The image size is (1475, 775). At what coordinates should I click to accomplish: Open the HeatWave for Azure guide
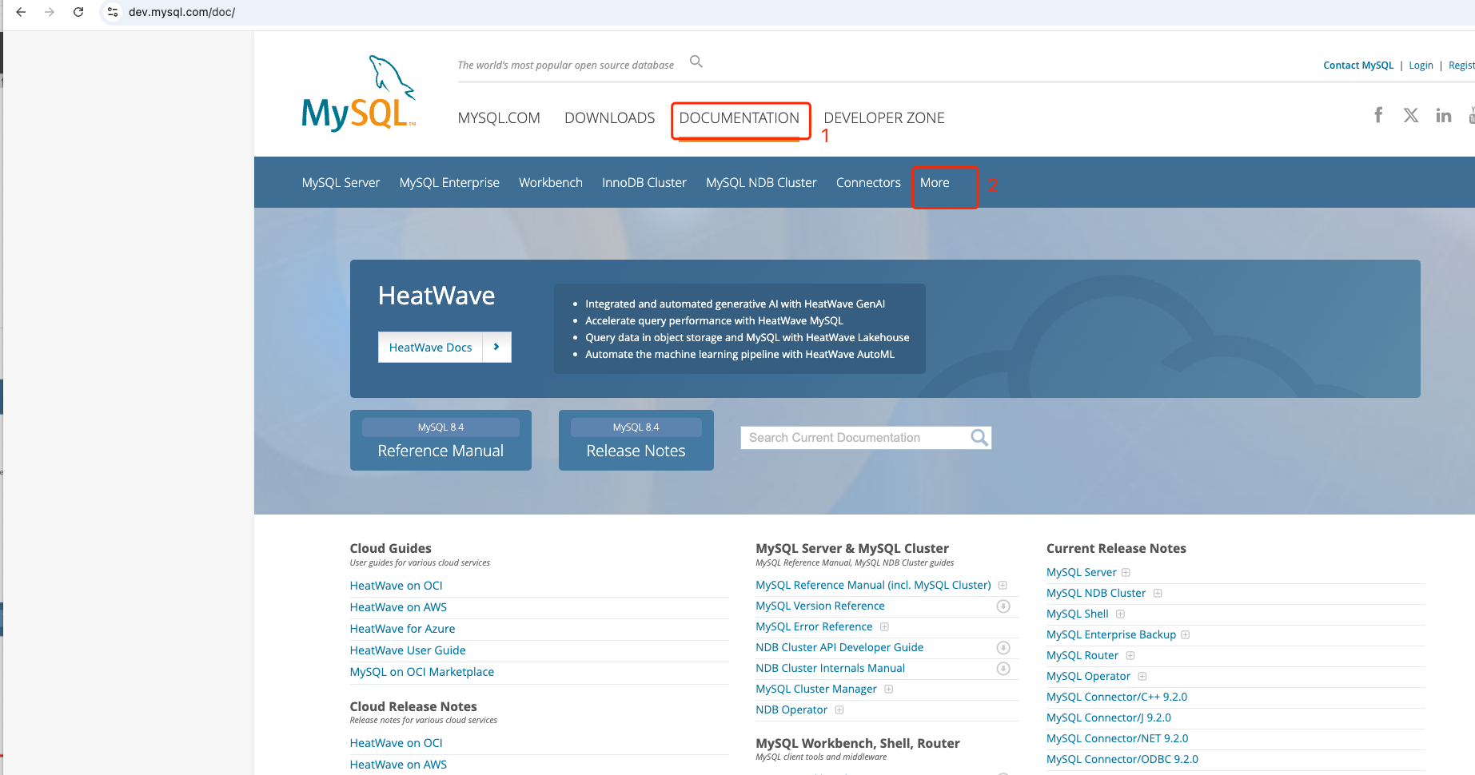click(x=402, y=629)
